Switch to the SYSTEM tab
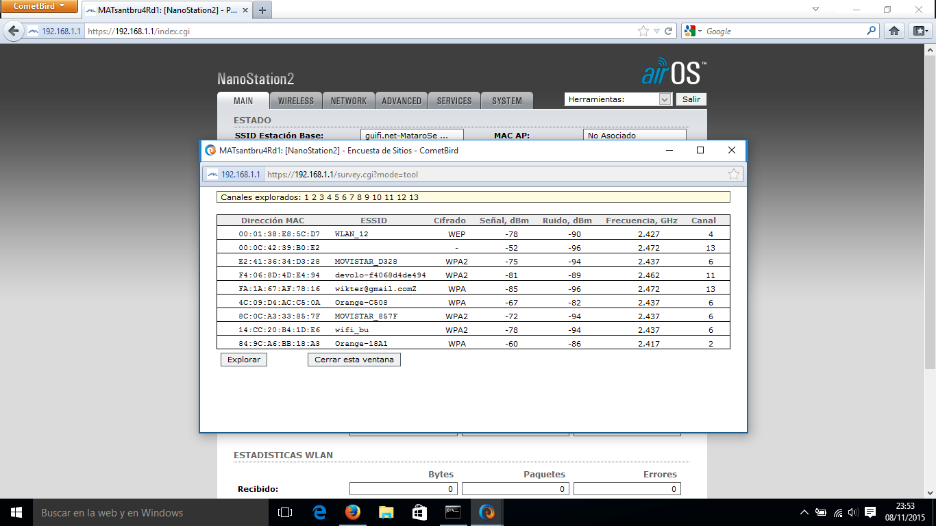 (507, 101)
